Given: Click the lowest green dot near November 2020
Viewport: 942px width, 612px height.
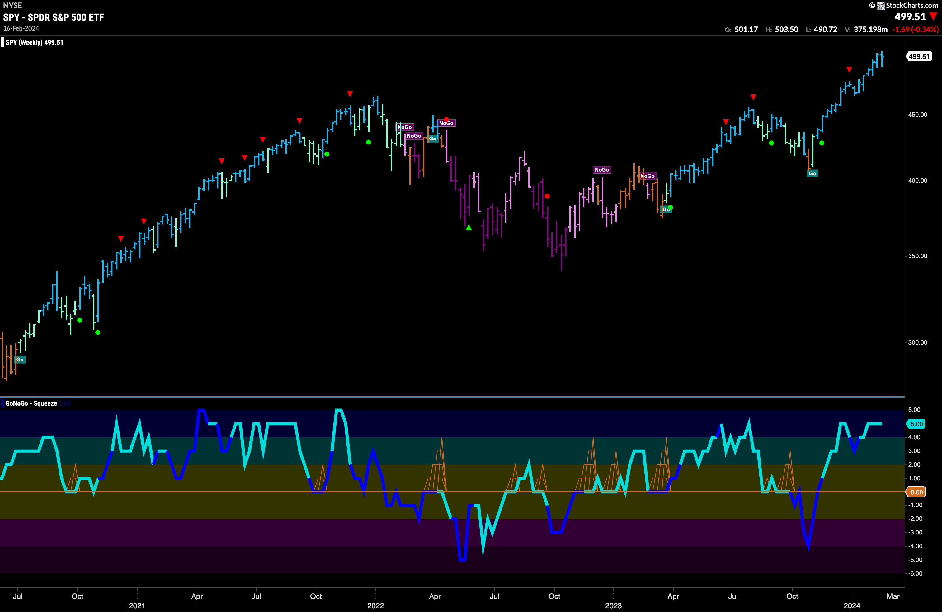Looking at the screenshot, I should coord(98,332).
